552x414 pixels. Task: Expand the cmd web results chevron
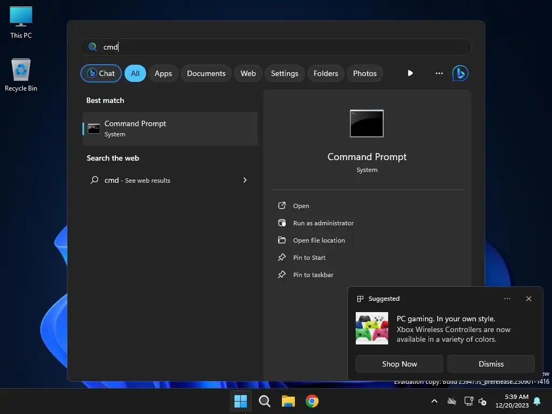tap(245, 180)
